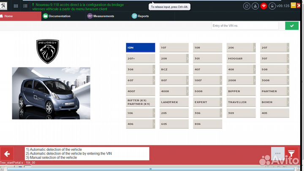Select the 407 vehicle model
This screenshot has width=304, height=171.
[x=207, y=69]
